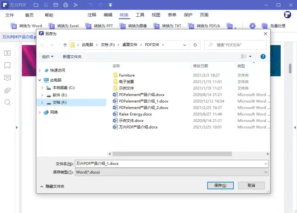Open the 文件 menu
Viewport: 297px width, 213px height.
[x=10, y=15]
